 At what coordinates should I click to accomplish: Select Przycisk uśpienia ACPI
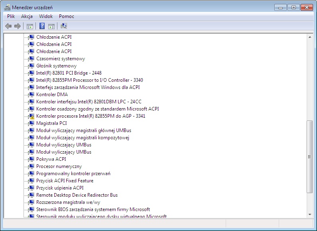point(60,188)
